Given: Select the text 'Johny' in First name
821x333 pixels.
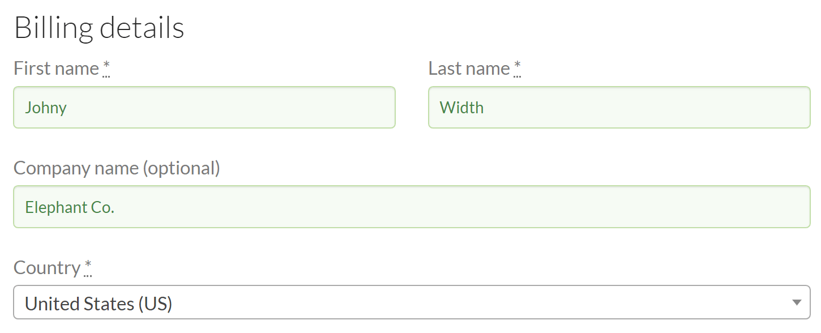Looking at the screenshot, I should (x=46, y=107).
